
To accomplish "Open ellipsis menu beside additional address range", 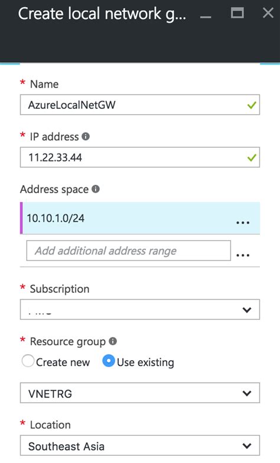I will [243, 255].
